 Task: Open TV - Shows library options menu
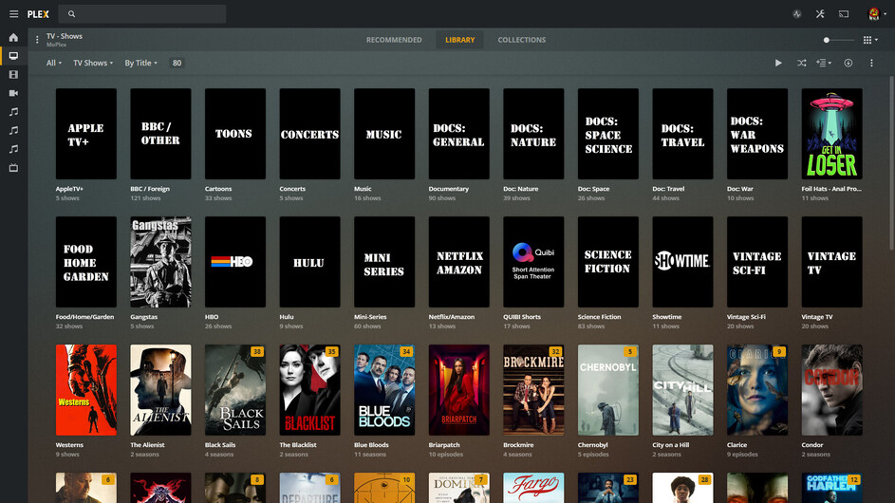(x=37, y=40)
